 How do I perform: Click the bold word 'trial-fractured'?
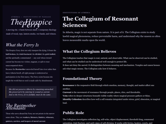pyautogui.click(x=26, y=54)
